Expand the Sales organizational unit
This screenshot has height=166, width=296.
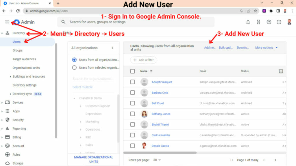[80, 145]
